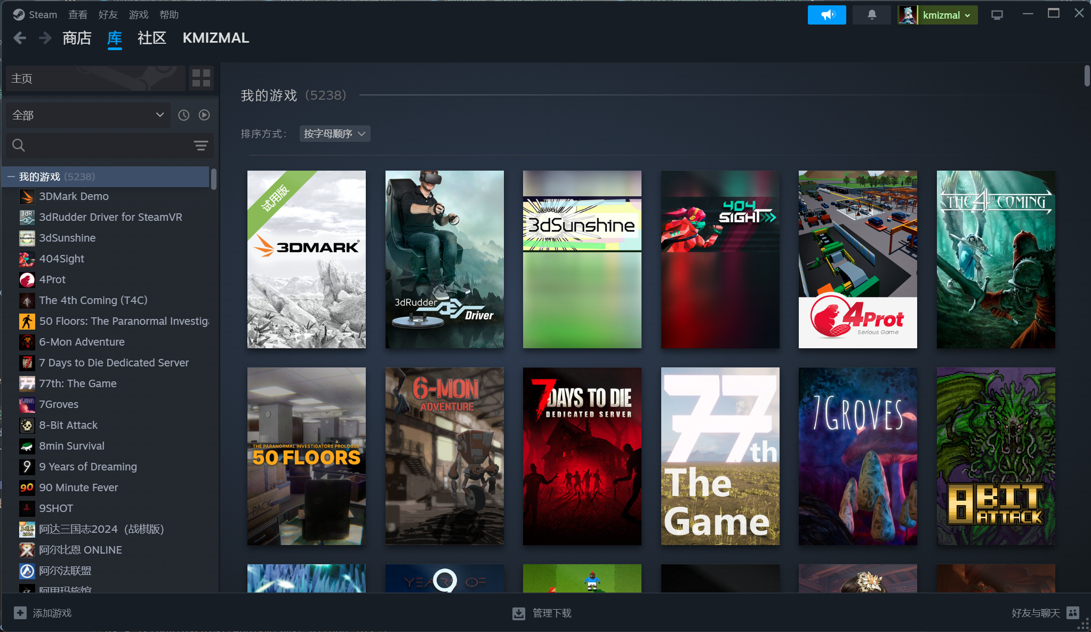The height and width of the screenshot is (632, 1091).
Task: Select 9SHOT in the sidebar
Action: click(x=107, y=508)
